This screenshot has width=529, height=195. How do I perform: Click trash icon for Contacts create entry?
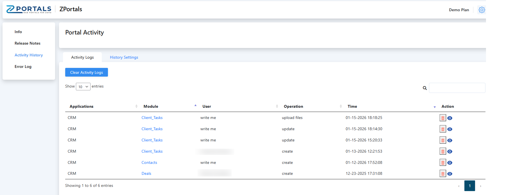click(x=443, y=163)
